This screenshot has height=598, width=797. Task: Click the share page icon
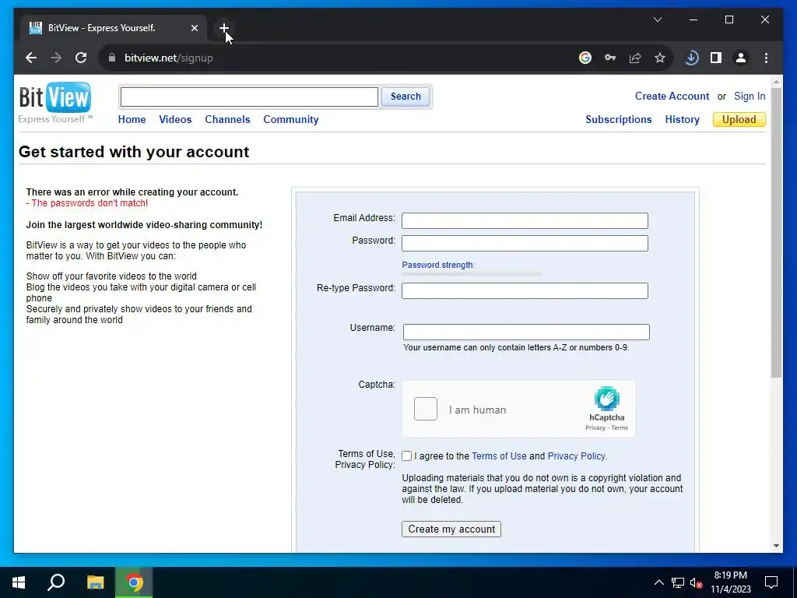635,58
